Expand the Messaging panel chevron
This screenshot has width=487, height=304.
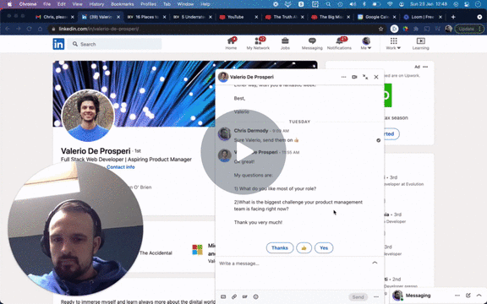479,296
